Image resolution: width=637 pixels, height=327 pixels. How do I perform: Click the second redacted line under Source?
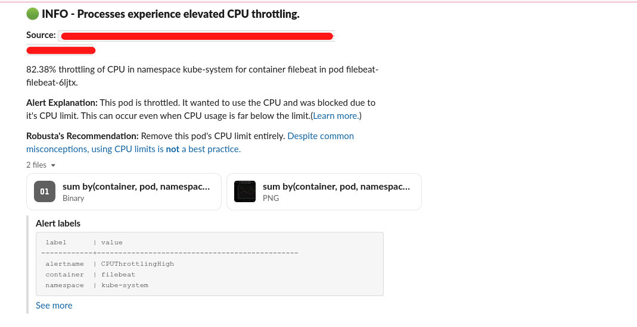[61, 50]
